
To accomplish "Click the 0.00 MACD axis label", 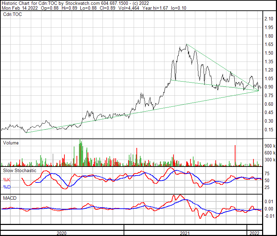I will pyautogui.click(x=269, y=209).
